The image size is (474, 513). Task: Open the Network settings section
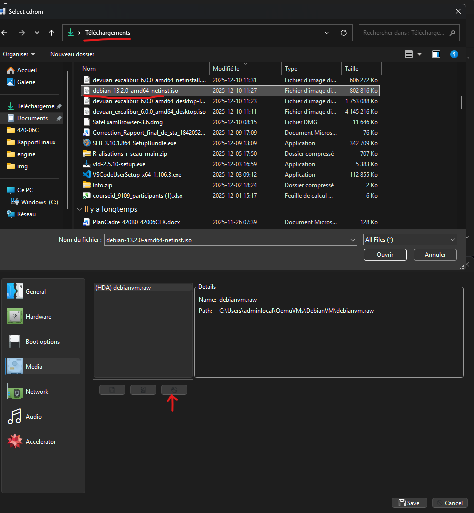[x=37, y=392]
